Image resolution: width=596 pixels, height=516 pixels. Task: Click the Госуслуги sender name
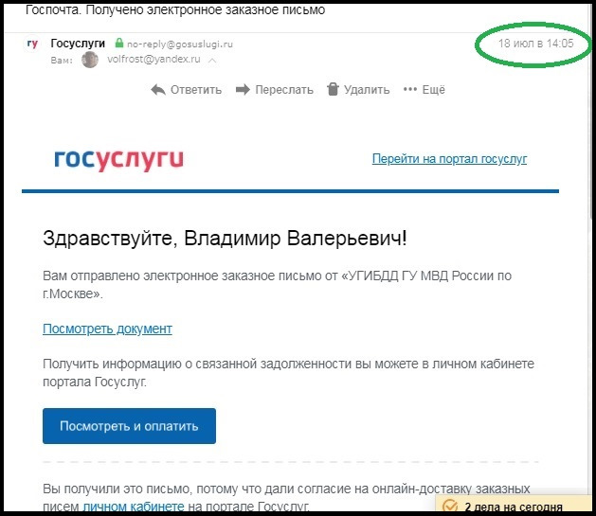pyautogui.click(x=78, y=44)
